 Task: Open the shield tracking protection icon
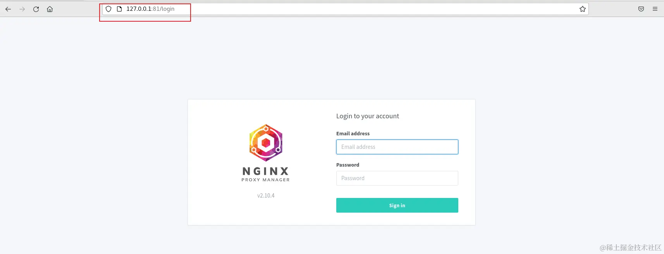click(108, 9)
